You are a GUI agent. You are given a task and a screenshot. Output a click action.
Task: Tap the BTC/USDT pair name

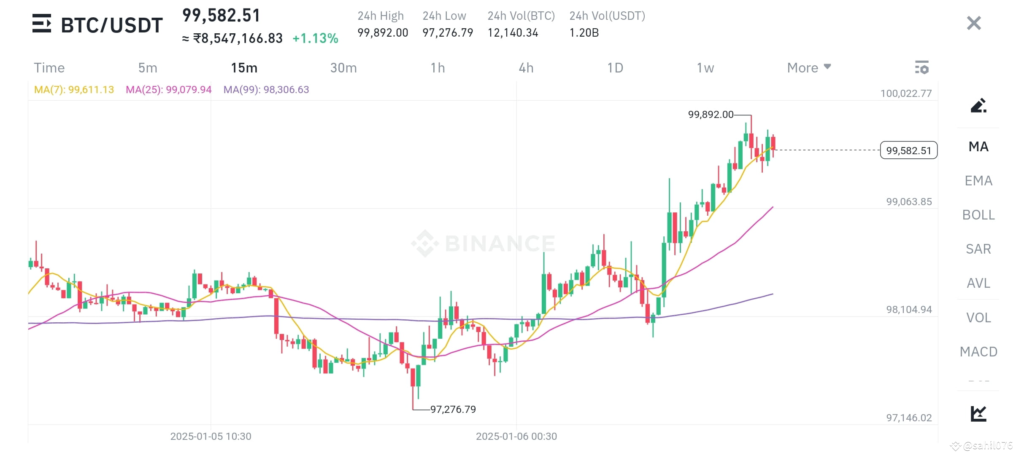112,25
